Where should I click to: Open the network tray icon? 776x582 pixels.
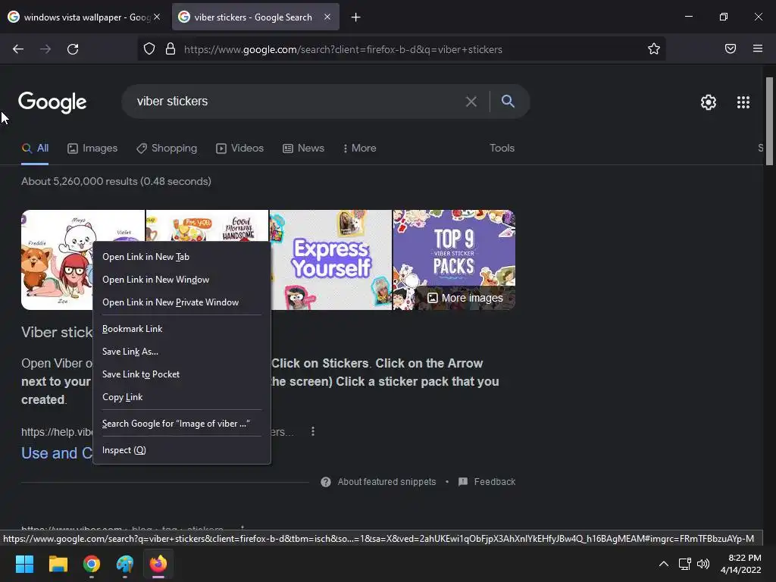tap(684, 564)
